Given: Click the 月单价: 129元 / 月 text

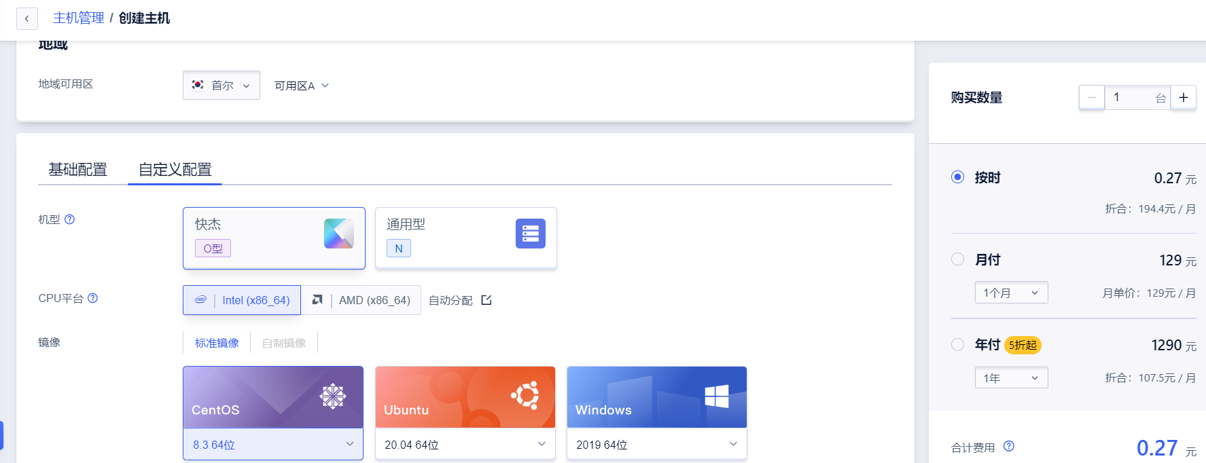Looking at the screenshot, I should 1149,293.
